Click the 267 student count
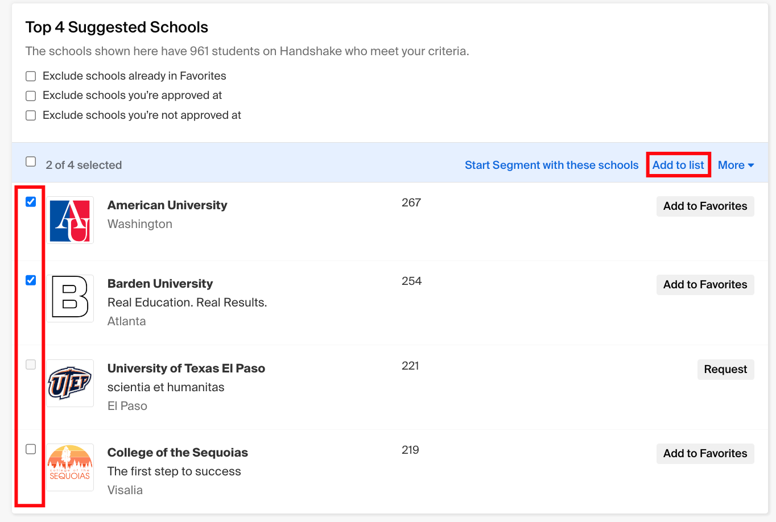 tap(411, 202)
